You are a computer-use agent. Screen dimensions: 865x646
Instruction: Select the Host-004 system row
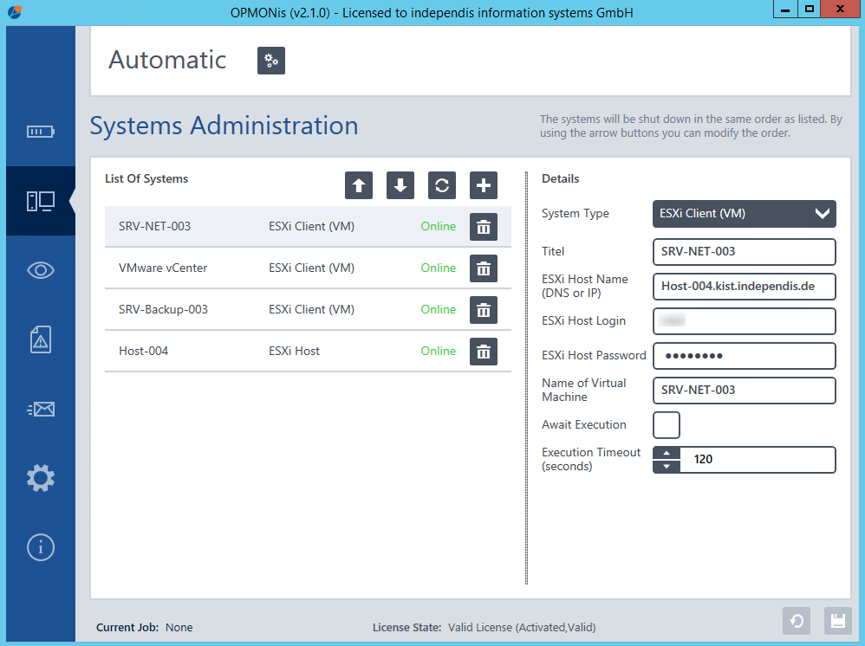point(308,351)
